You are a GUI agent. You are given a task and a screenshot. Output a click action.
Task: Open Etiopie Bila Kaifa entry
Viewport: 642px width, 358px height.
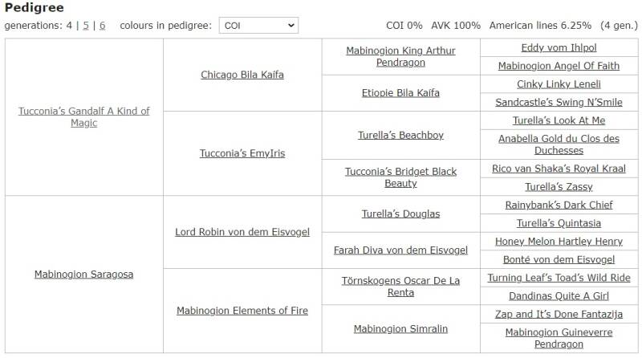[x=400, y=93]
